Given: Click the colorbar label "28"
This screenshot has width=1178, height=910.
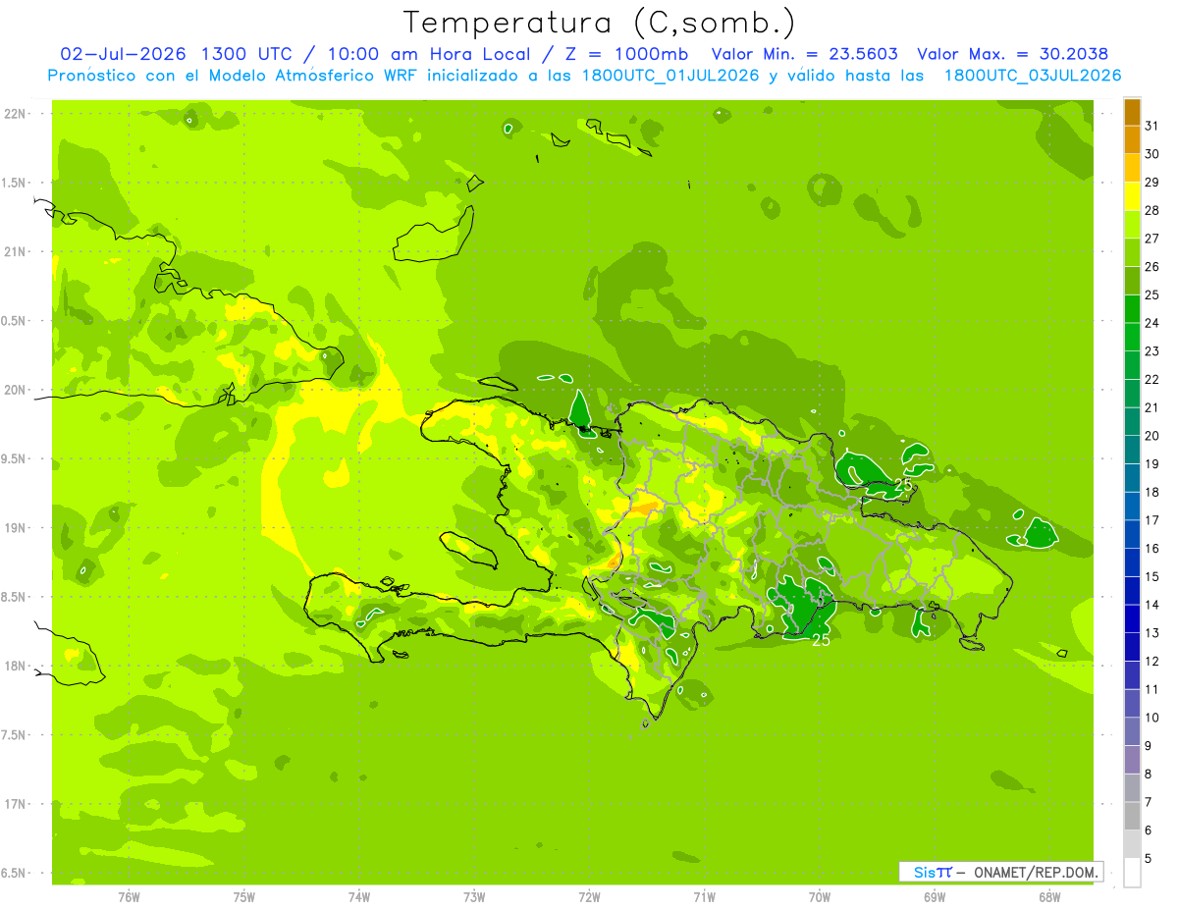Looking at the screenshot, I should pos(1152,210).
